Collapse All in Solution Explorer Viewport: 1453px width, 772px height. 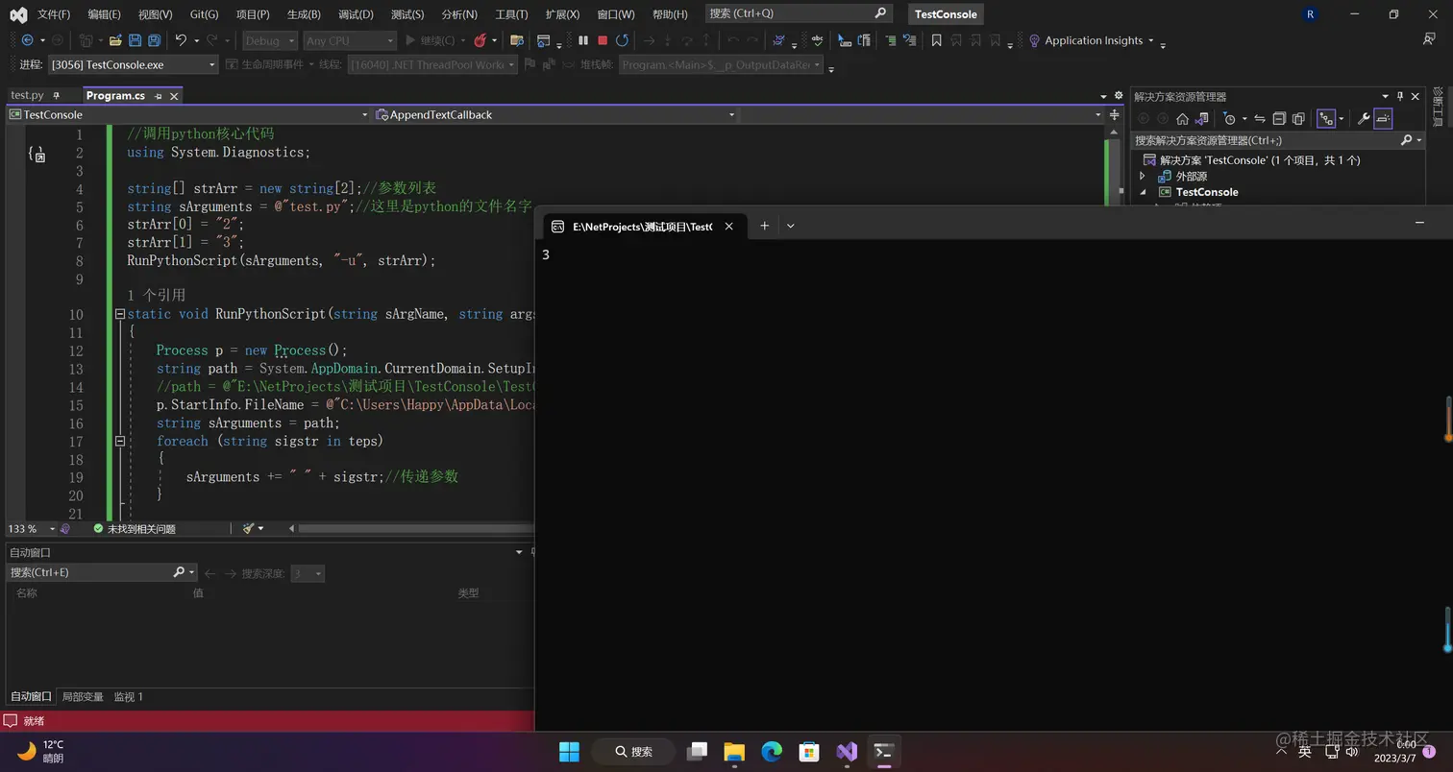point(1279,119)
